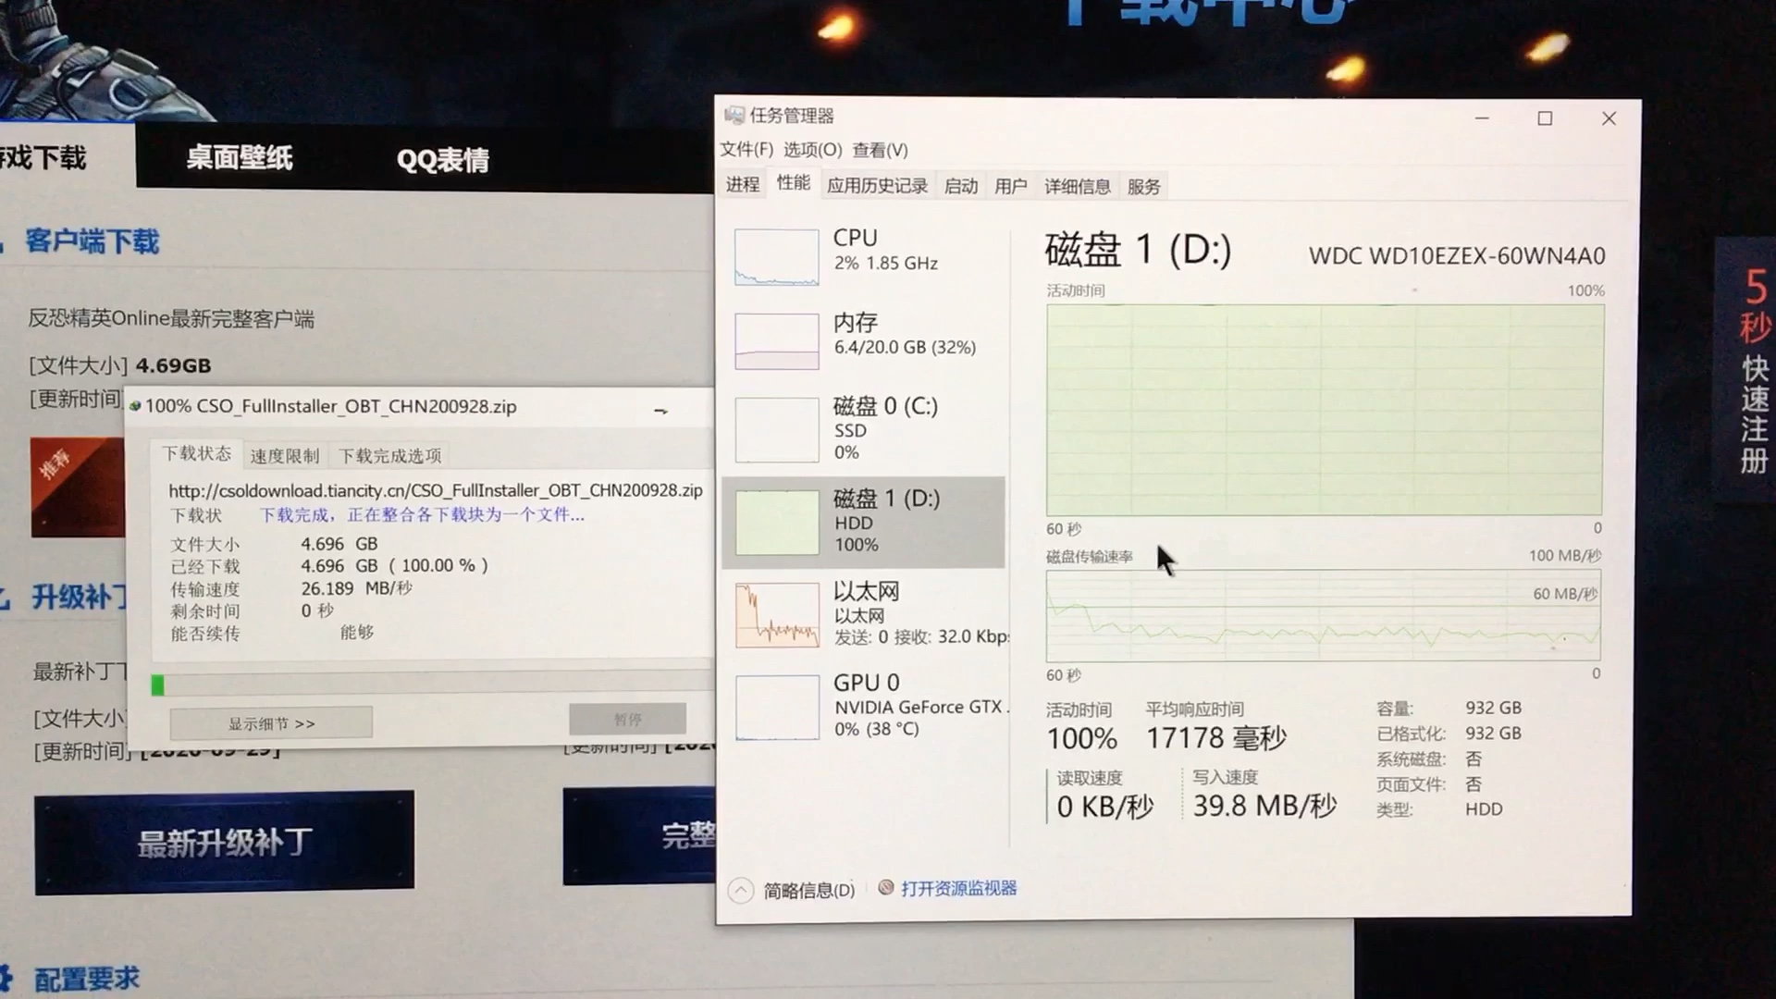
Task: Click the 打开资源监视器 link
Action: (x=958, y=888)
